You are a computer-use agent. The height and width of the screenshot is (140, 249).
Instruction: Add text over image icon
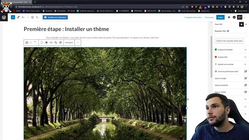pos(61,42)
